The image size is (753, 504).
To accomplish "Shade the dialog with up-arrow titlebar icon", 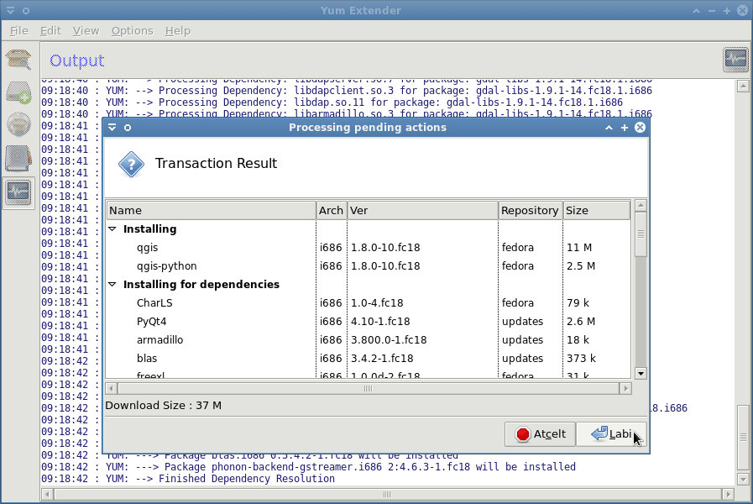I will click(x=609, y=128).
